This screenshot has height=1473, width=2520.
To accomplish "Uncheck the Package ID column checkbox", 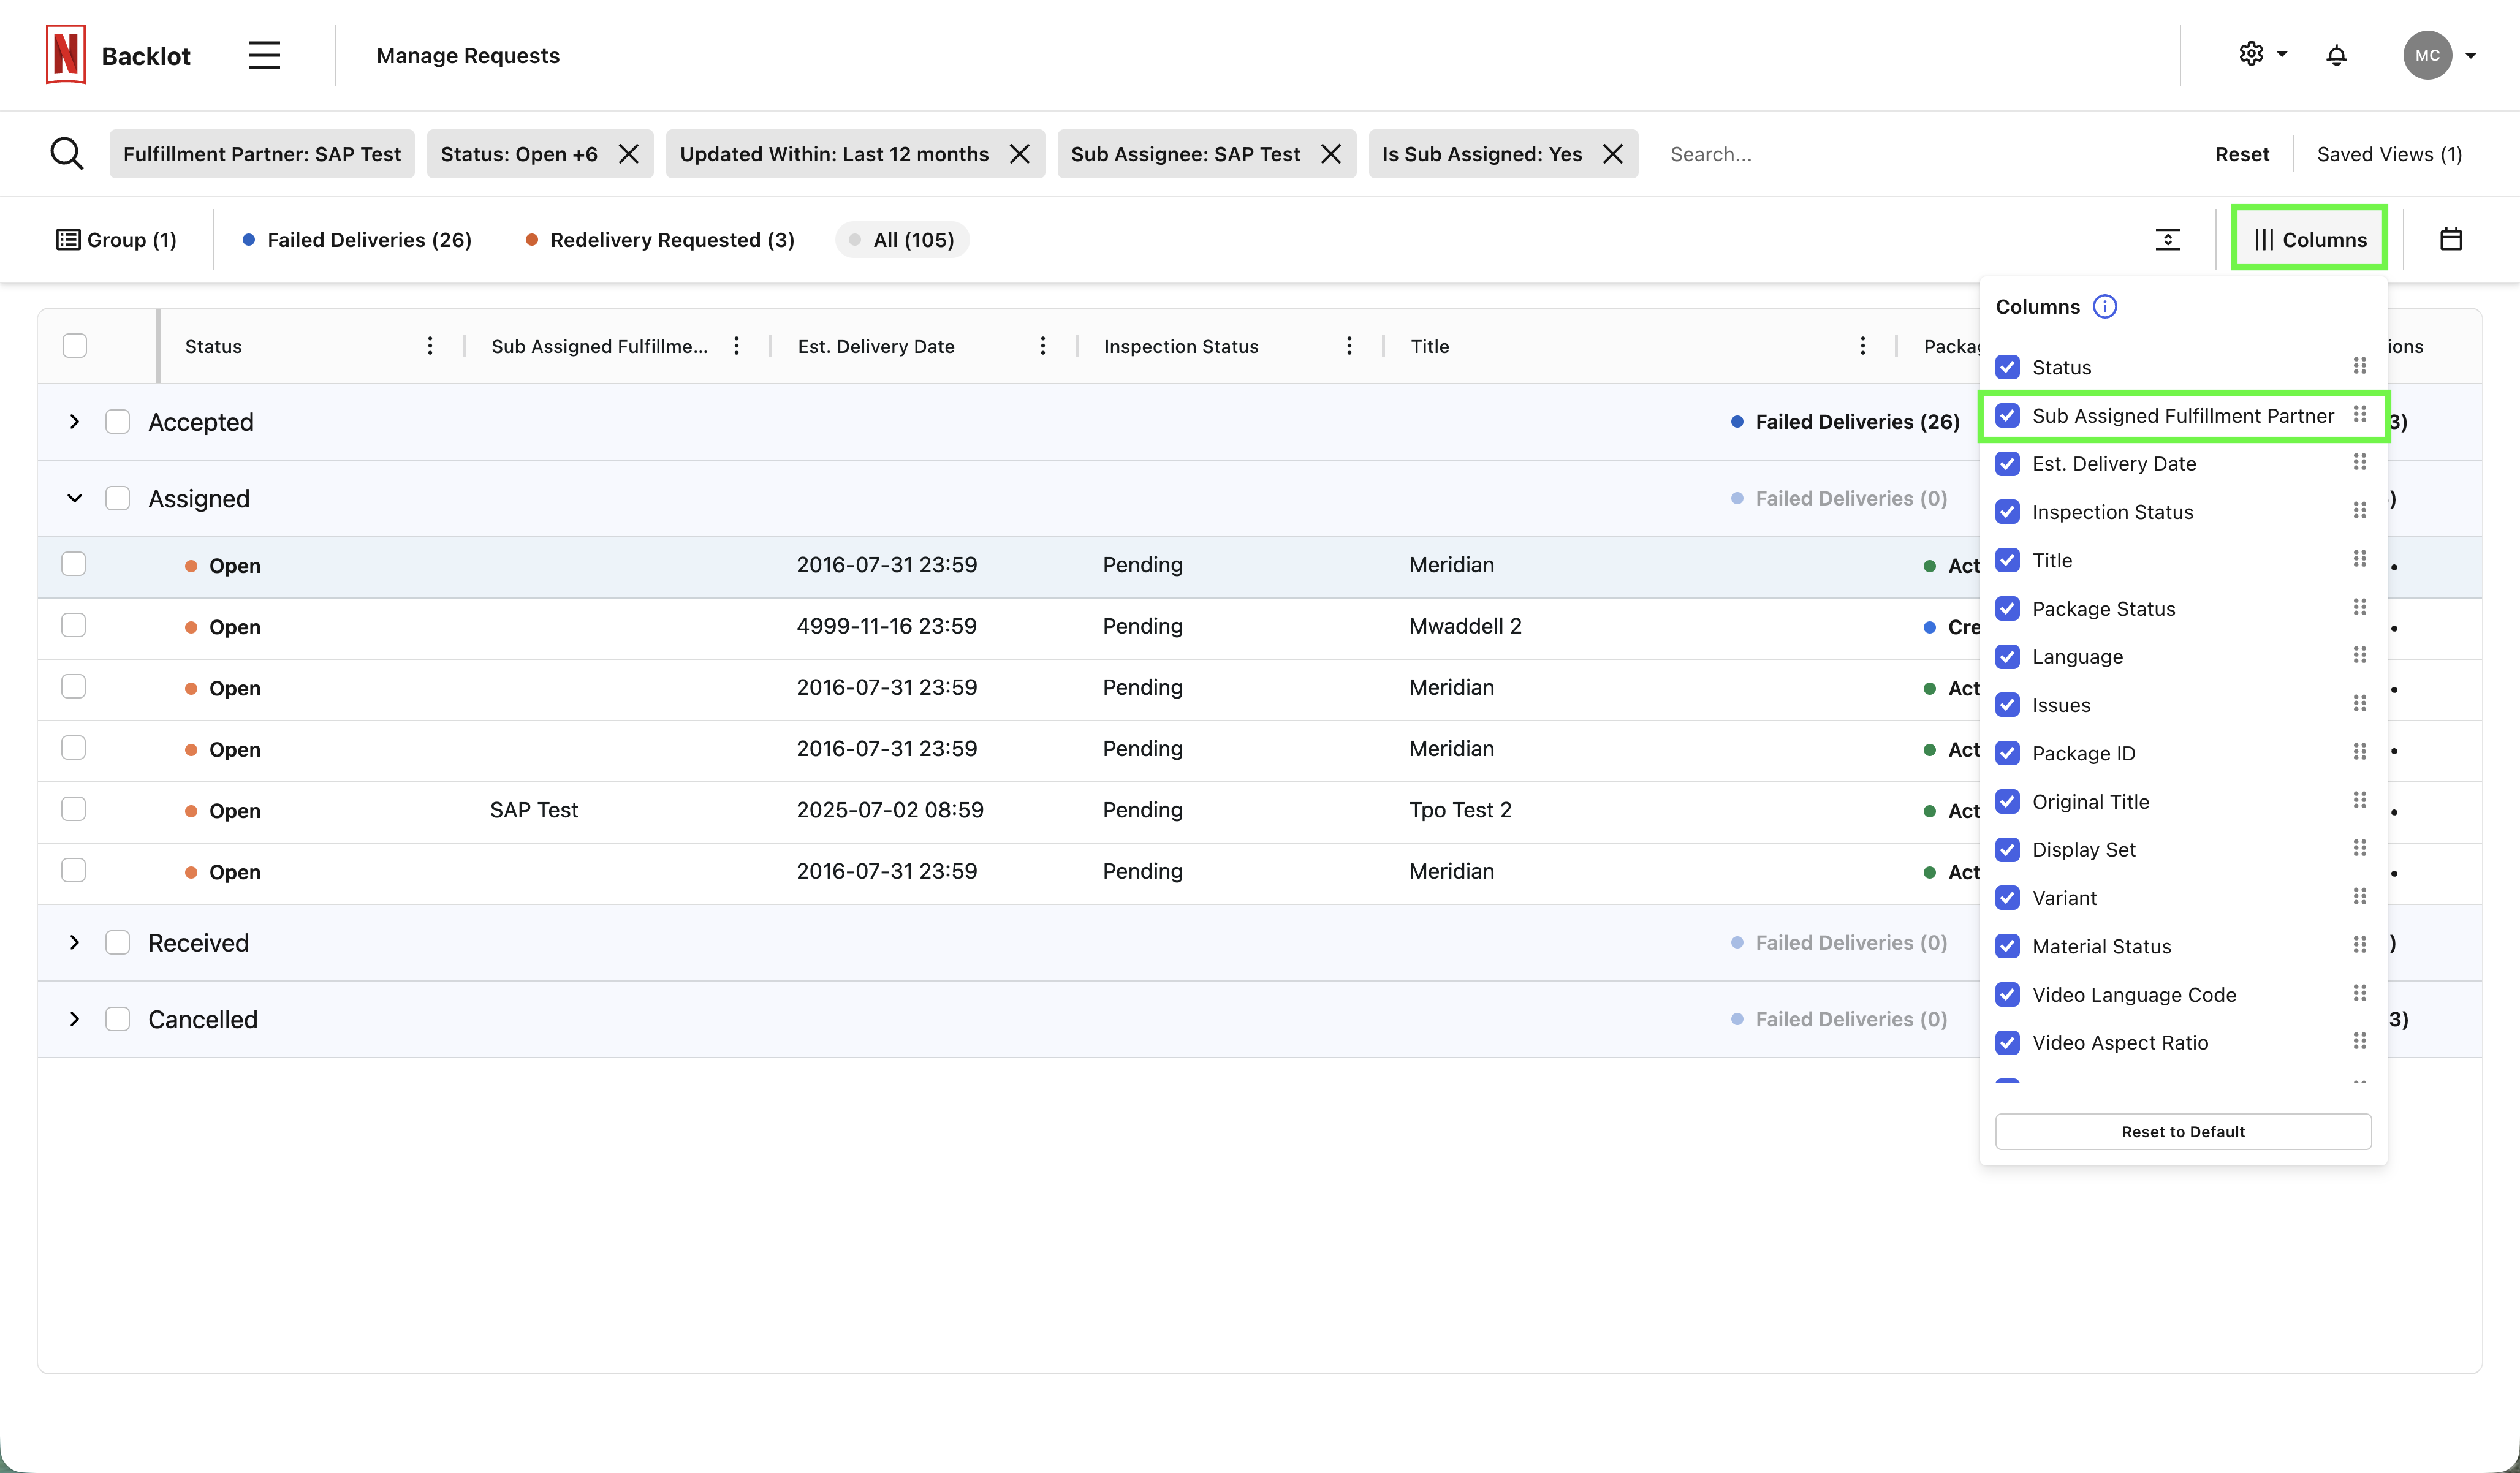I will [2007, 753].
